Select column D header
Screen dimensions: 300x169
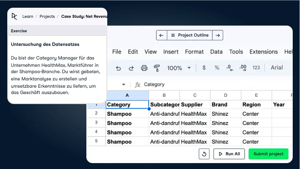point(225,95)
